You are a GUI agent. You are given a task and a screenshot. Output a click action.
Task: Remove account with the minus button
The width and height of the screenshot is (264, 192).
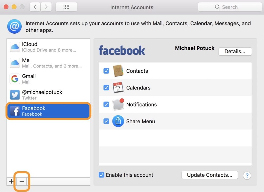(x=22, y=181)
